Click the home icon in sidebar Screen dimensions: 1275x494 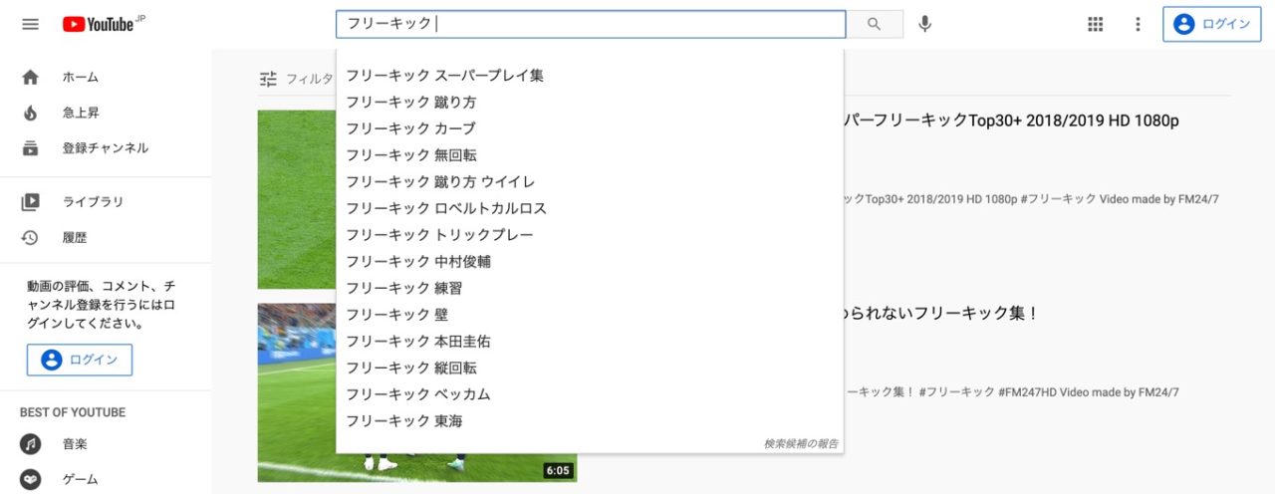pyautogui.click(x=31, y=77)
